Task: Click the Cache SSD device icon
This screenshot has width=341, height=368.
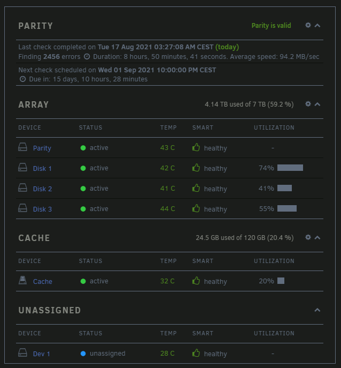Action: coord(23,281)
